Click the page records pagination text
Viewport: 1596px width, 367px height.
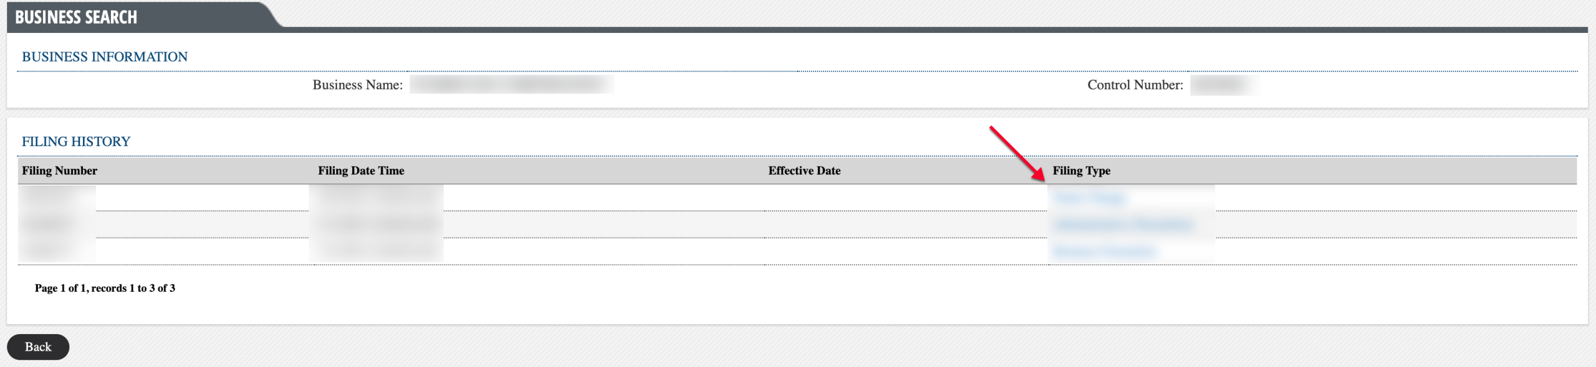(x=105, y=288)
